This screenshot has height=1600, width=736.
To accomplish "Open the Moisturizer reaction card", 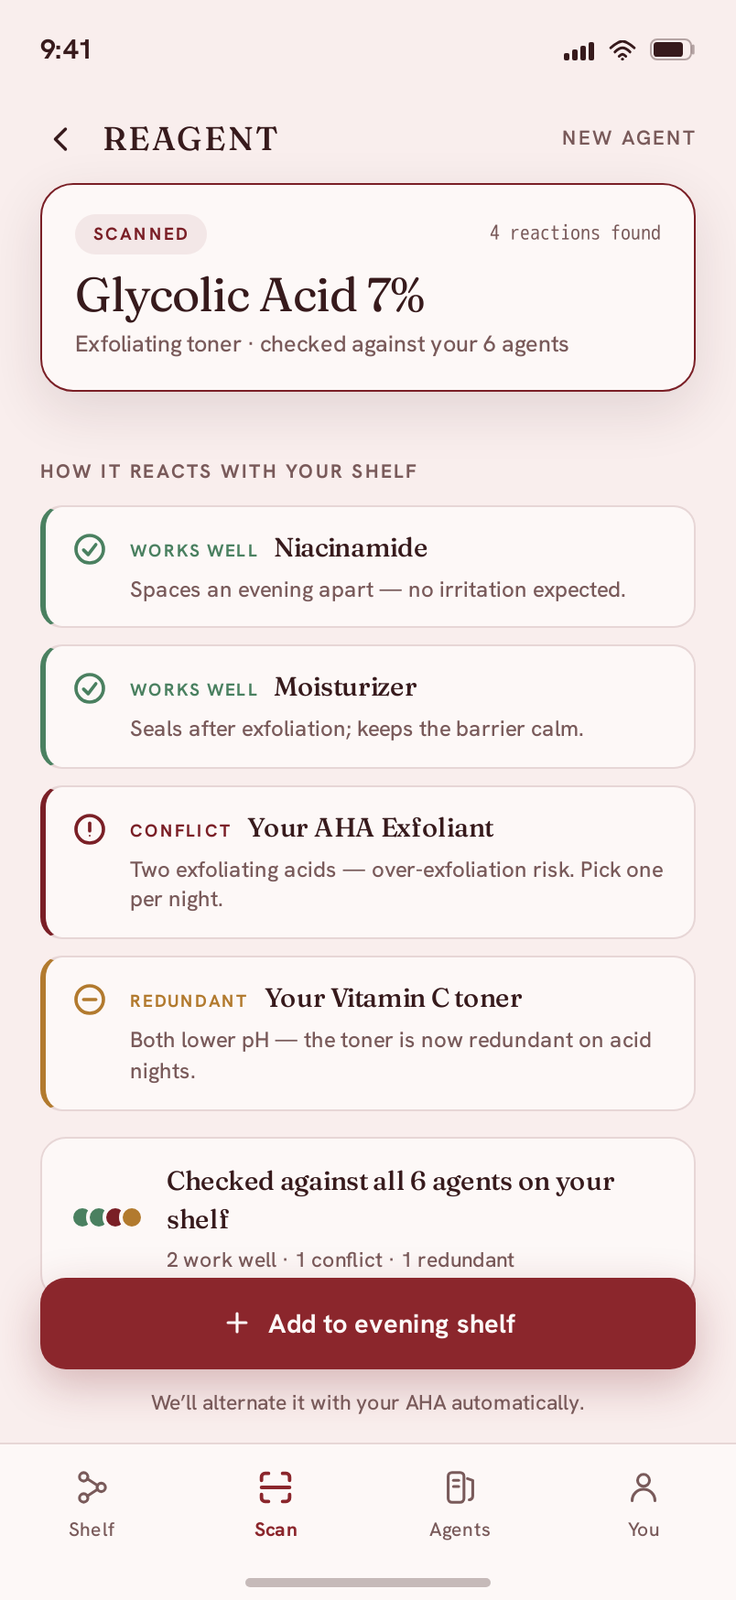I will point(368,707).
